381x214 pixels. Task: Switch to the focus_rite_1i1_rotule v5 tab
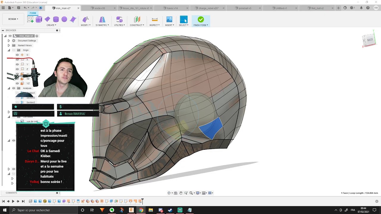[136, 8]
